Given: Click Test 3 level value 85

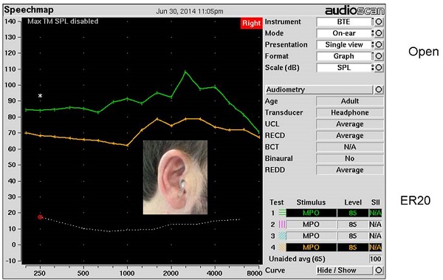Looking at the screenshot, I should click(353, 236).
